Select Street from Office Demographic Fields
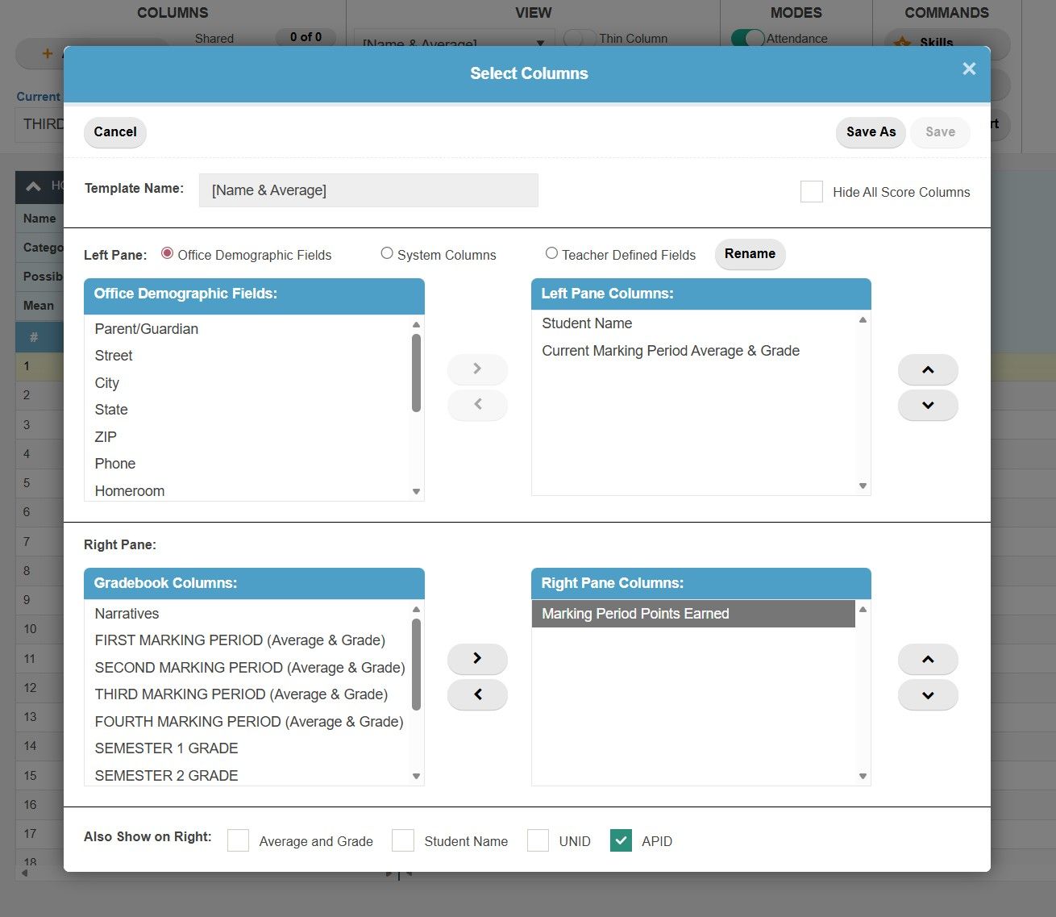This screenshot has height=917, width=1056. tap(113, 355)
